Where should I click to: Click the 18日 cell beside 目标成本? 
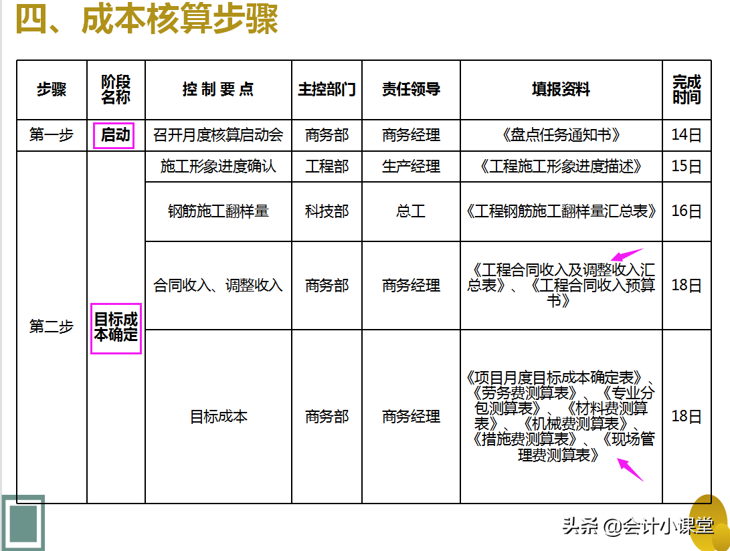(687, 416)
